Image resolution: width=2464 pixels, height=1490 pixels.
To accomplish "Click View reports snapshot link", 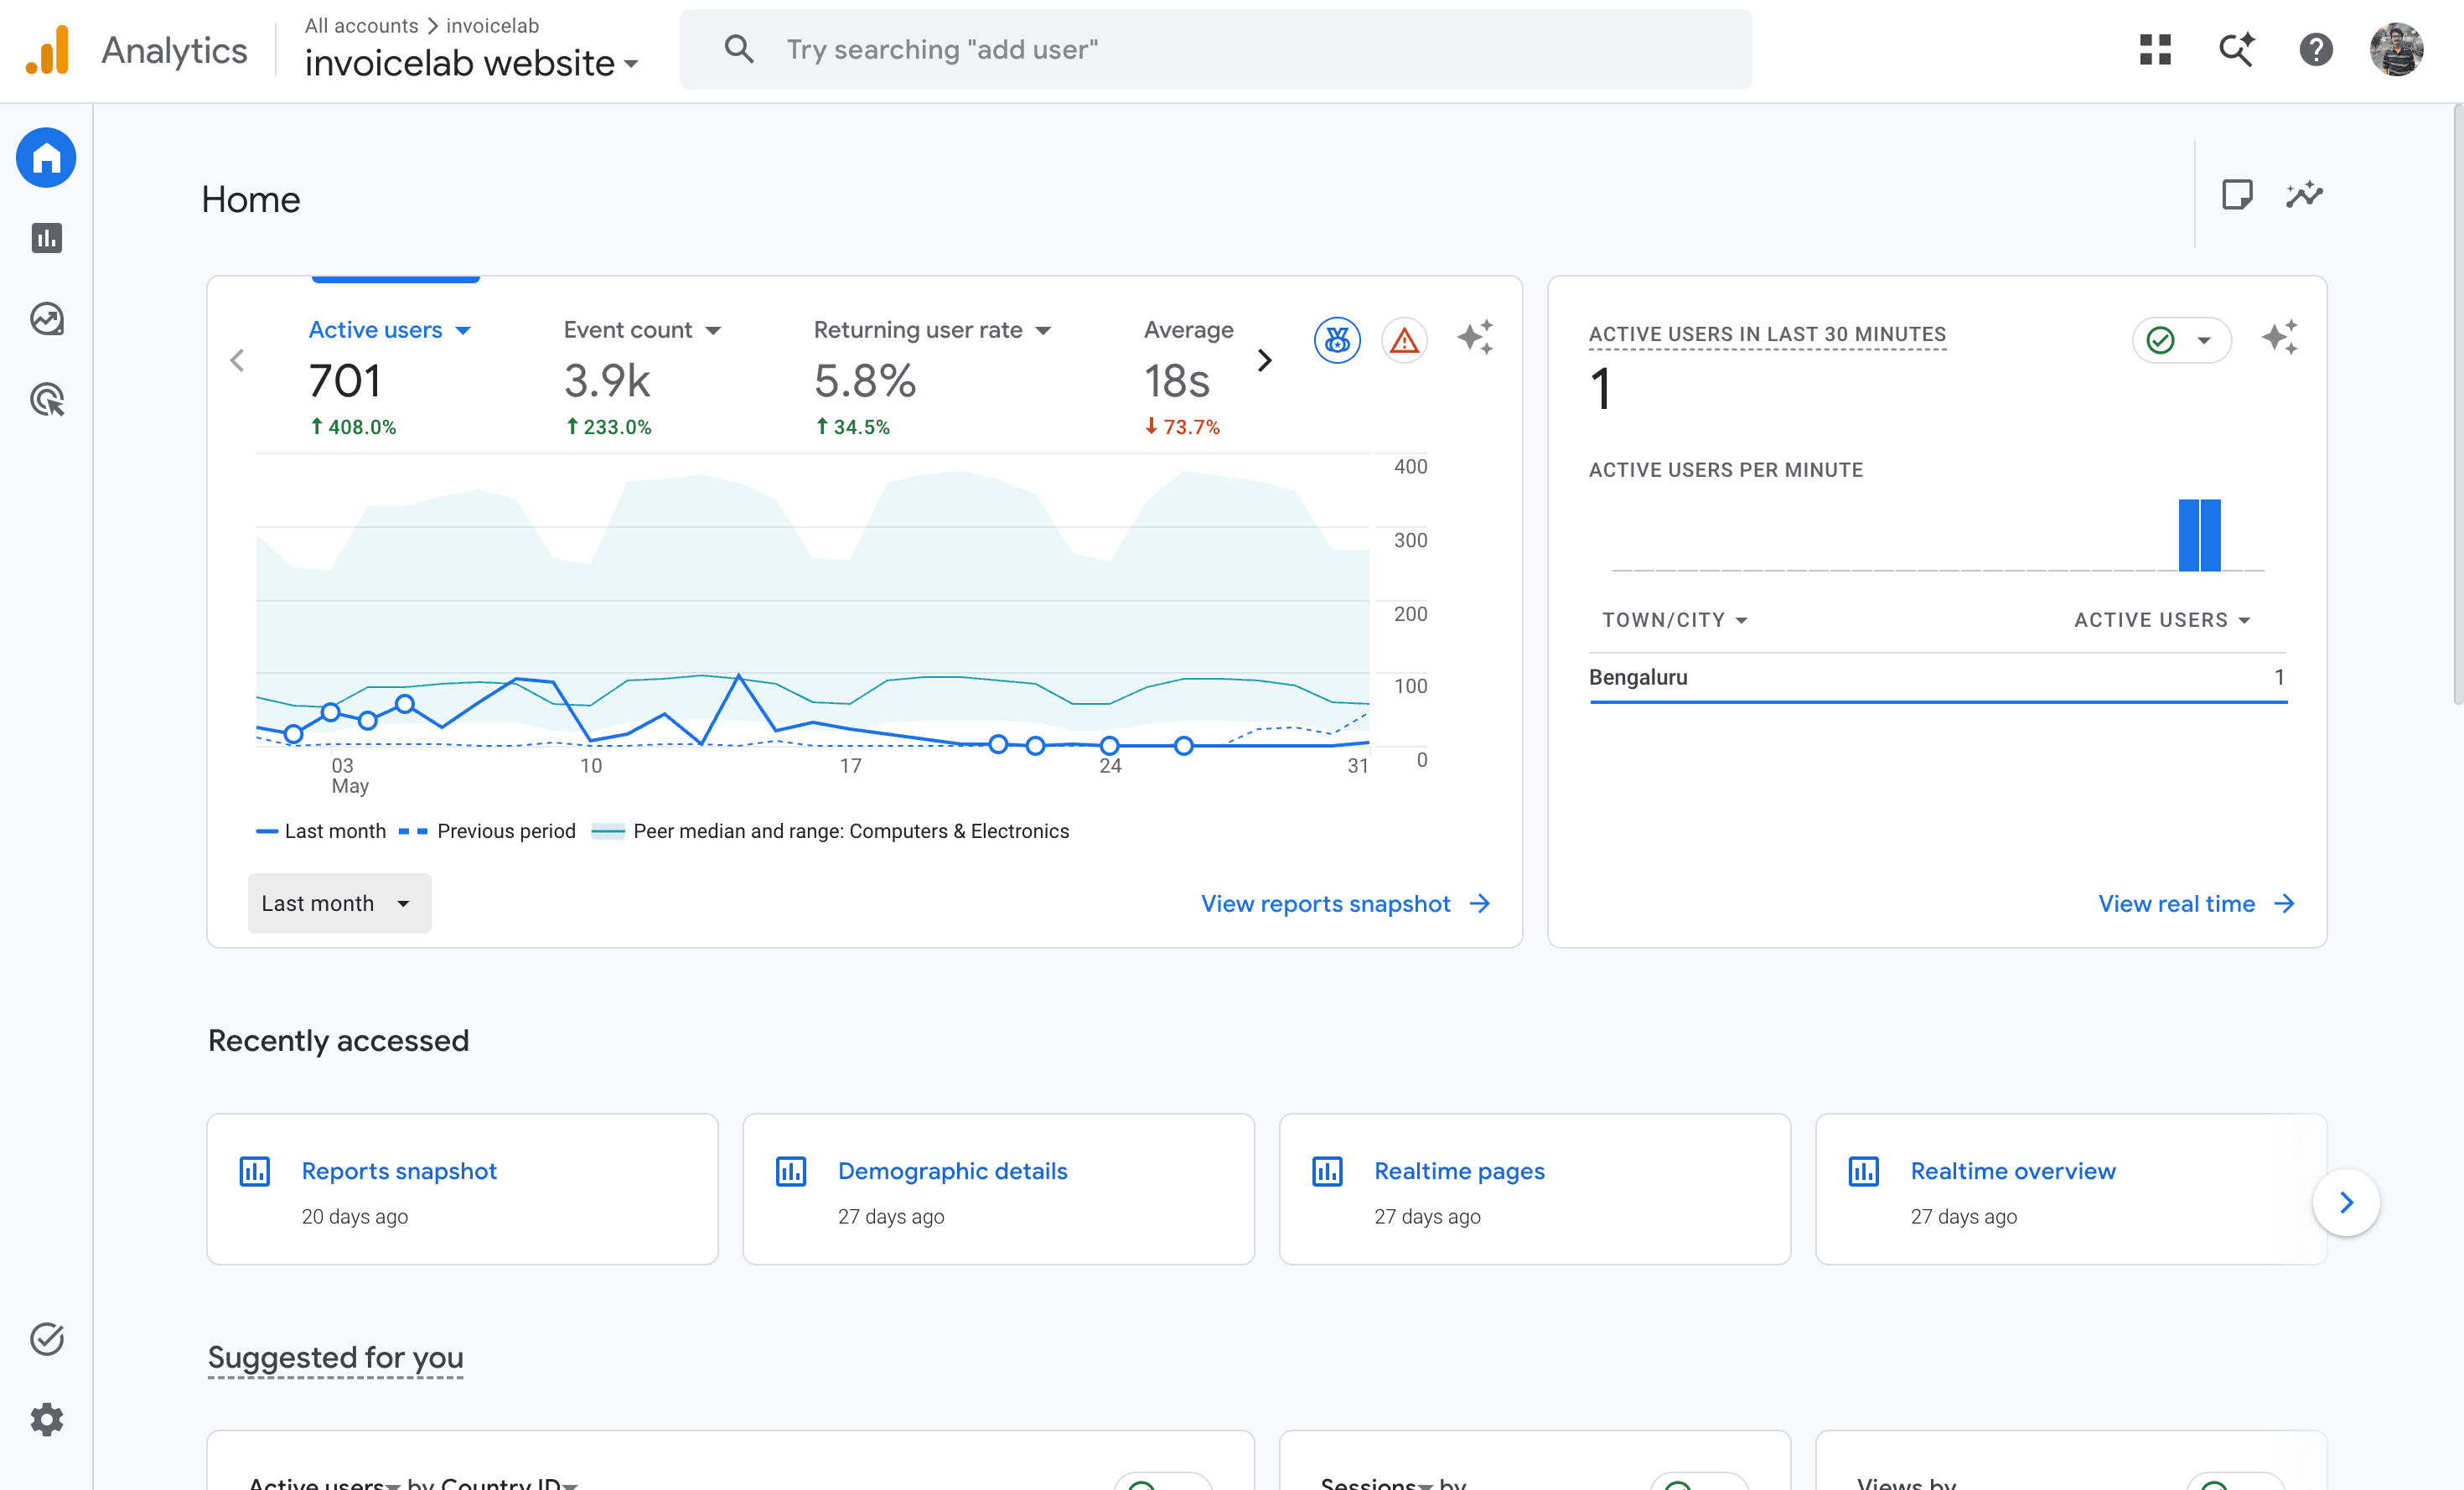I will click(x=1346, y=904).
